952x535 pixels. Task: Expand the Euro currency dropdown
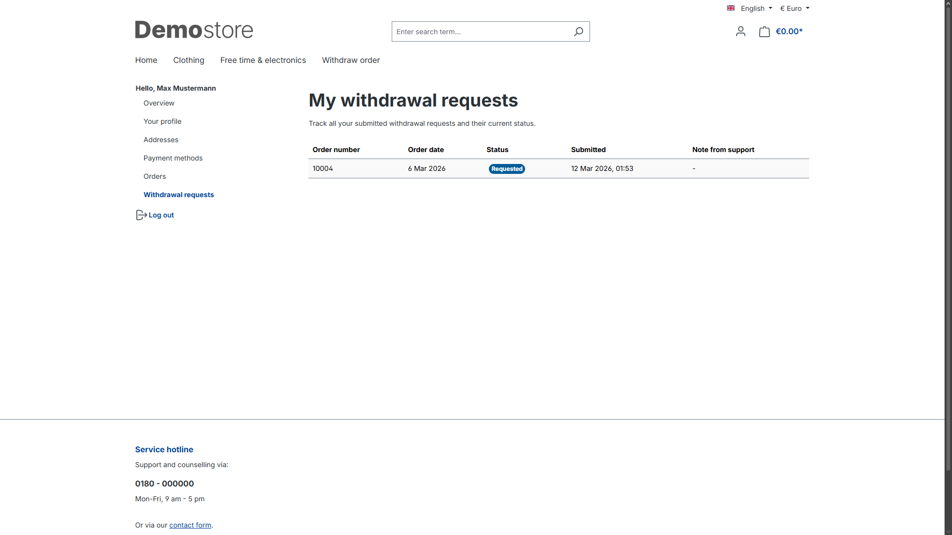[794, 8]
